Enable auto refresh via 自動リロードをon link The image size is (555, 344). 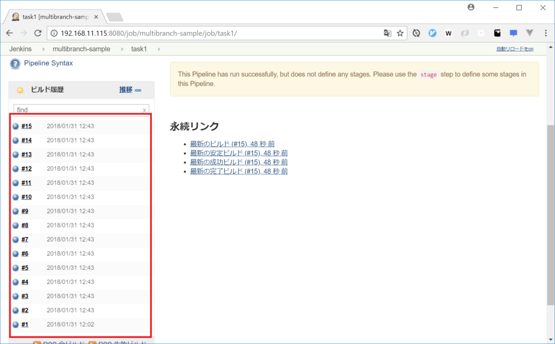(514, 49)
